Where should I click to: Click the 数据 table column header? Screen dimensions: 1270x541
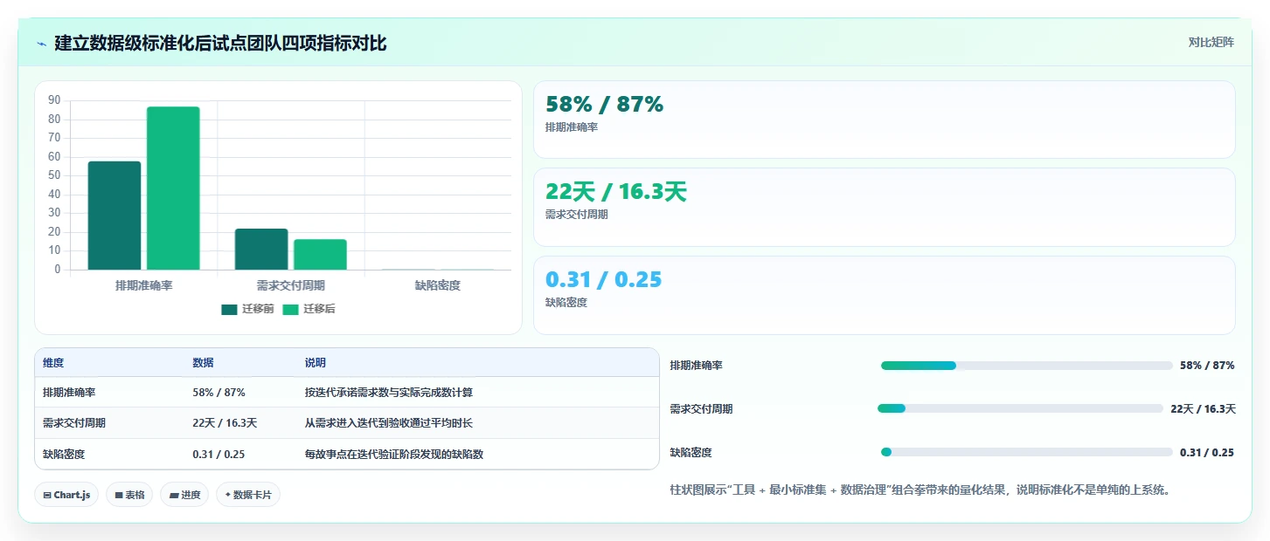(203, 363)
